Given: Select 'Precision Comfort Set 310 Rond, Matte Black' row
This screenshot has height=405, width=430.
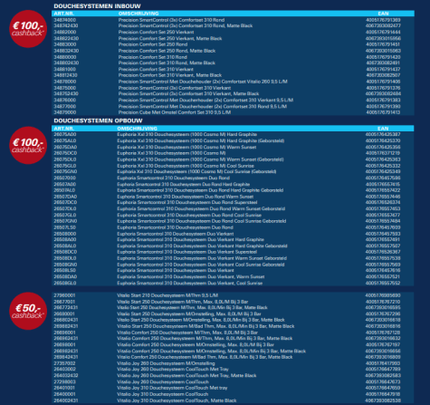Looking at the screenshot, I should [233, 63].
